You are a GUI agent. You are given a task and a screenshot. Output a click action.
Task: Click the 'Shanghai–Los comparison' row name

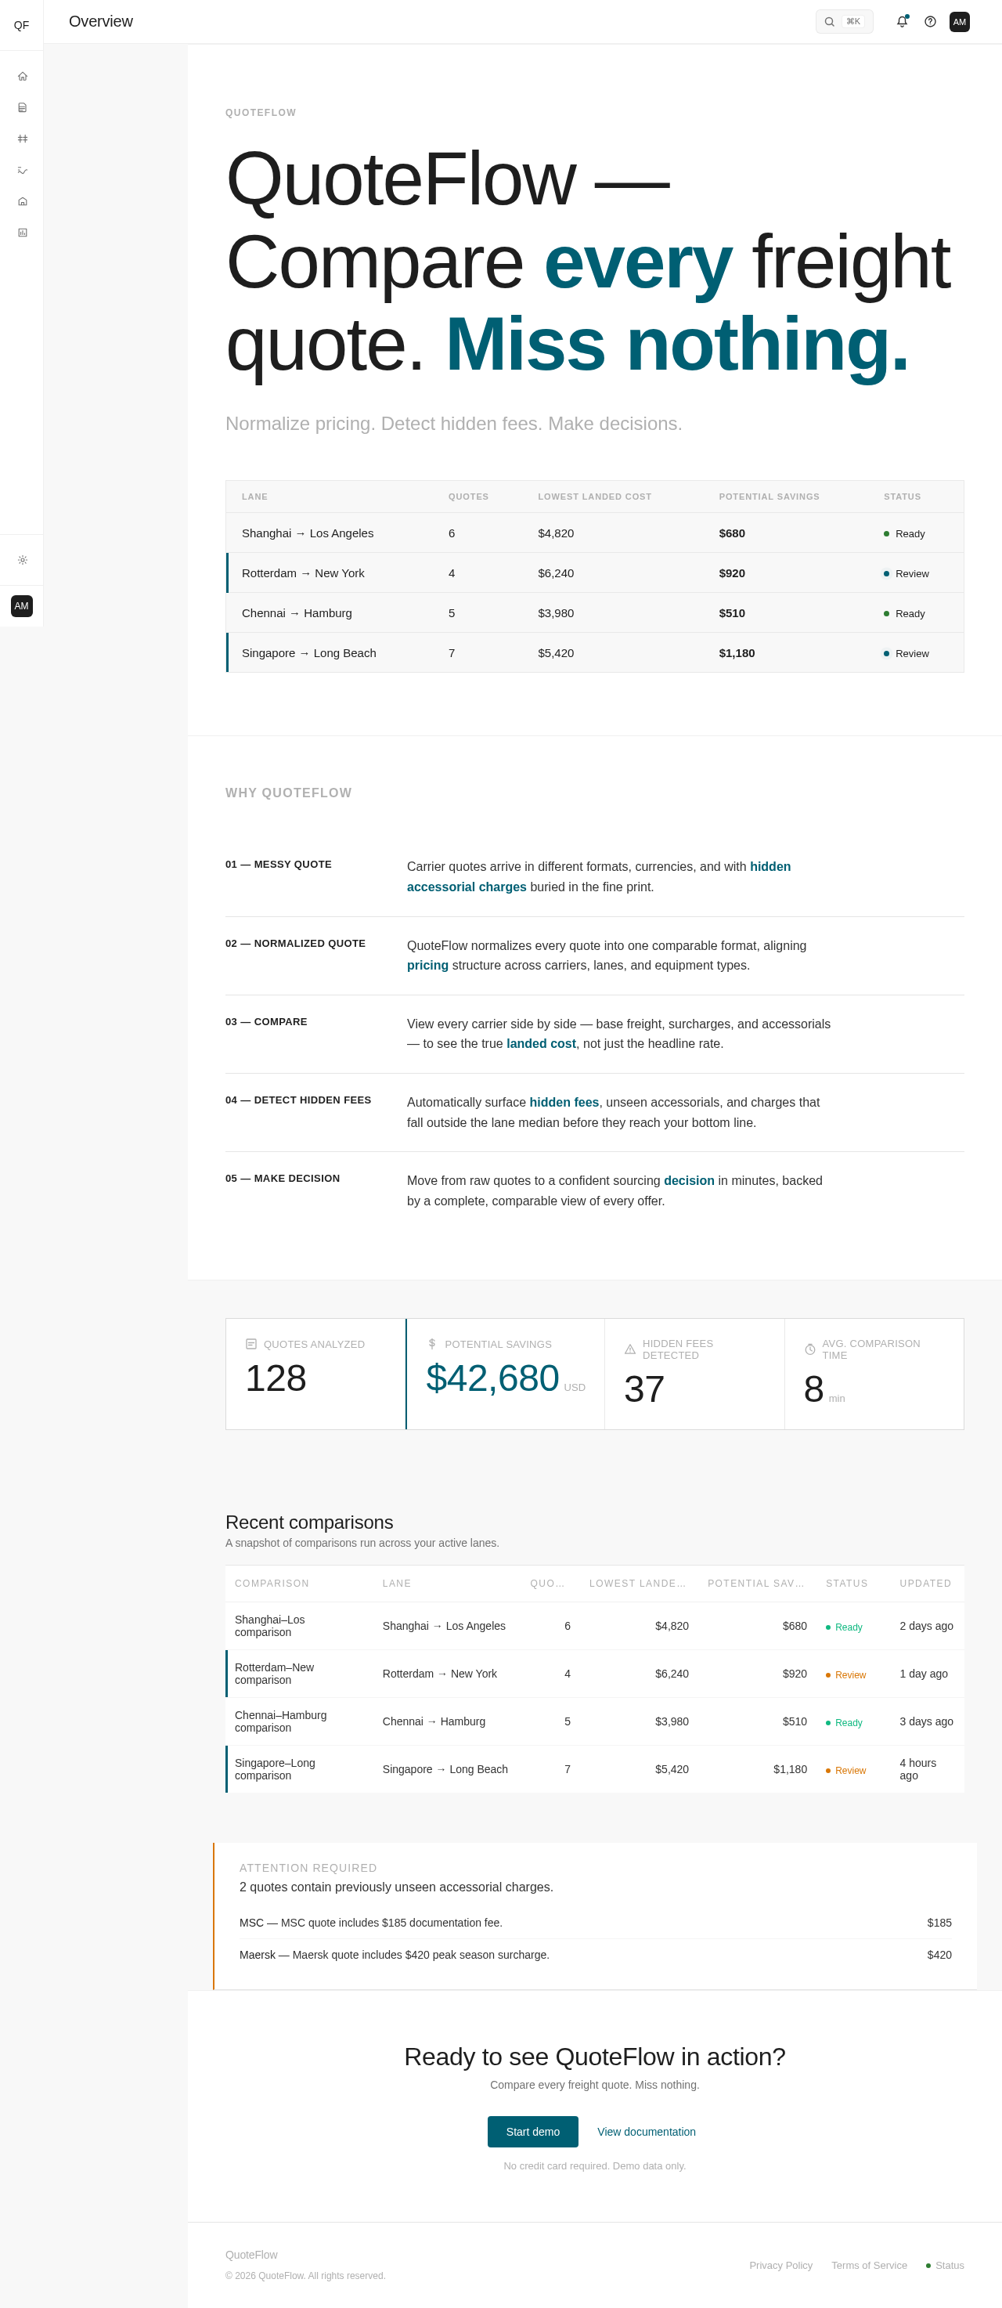click(269, 1626)
